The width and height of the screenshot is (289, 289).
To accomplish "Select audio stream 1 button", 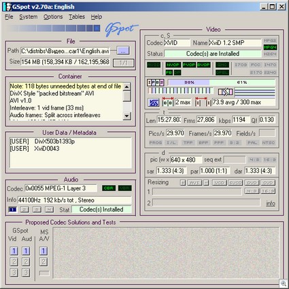I will (13, 209).
